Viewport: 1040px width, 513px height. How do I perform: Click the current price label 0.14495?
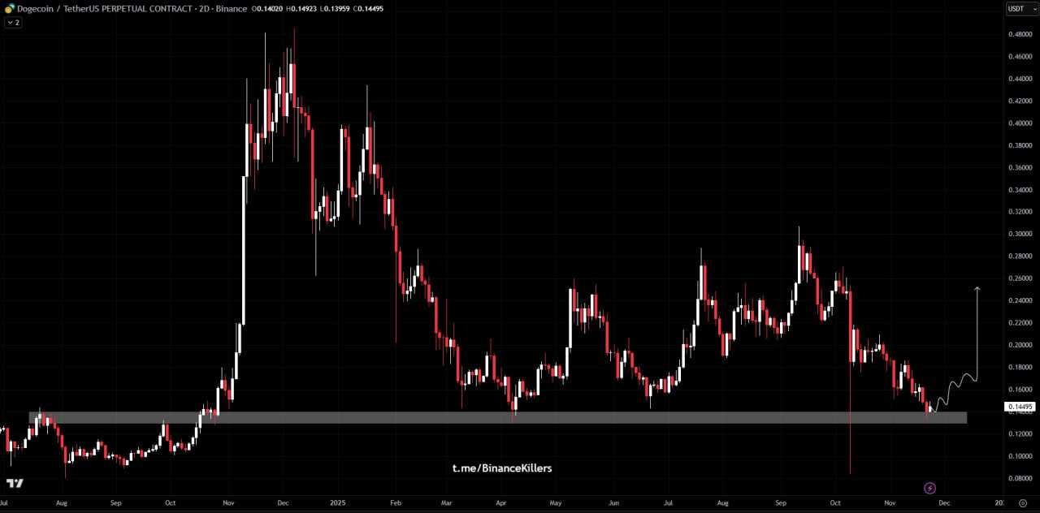(x=1020, y=406)
